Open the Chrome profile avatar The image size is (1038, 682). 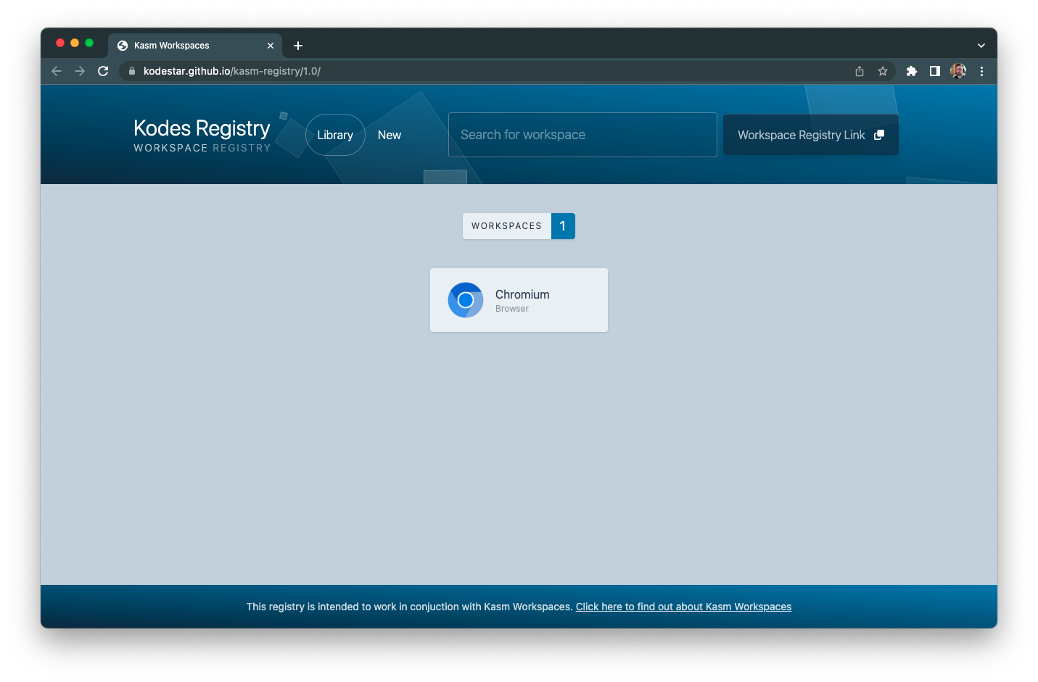958,71
